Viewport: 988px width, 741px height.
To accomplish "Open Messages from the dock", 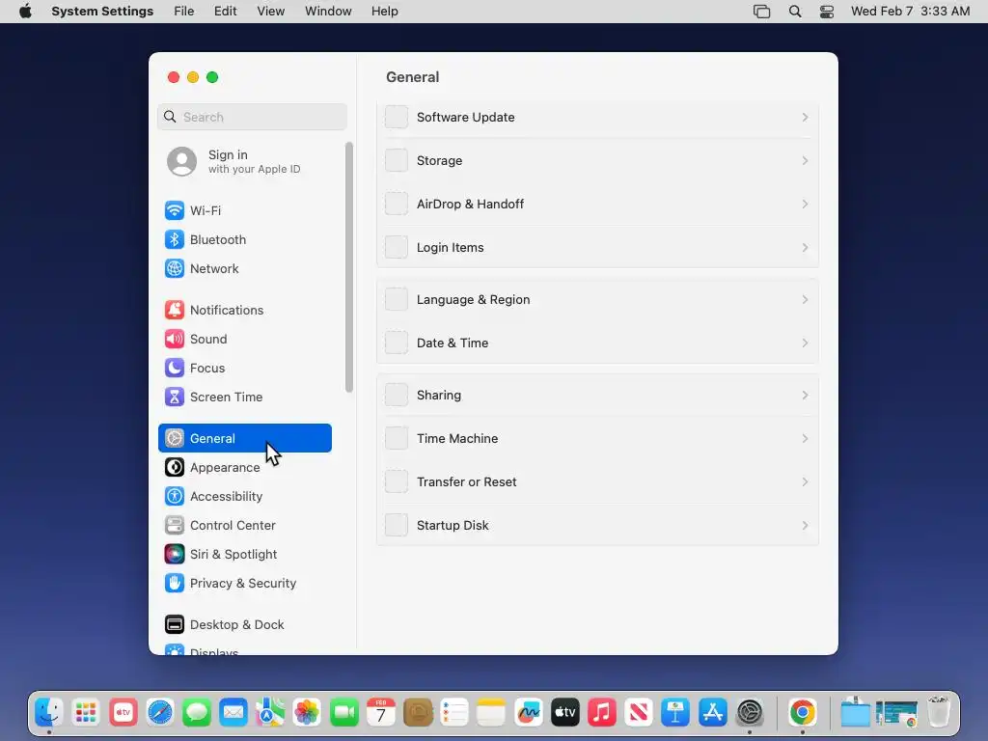I will (x=197, y=713).
